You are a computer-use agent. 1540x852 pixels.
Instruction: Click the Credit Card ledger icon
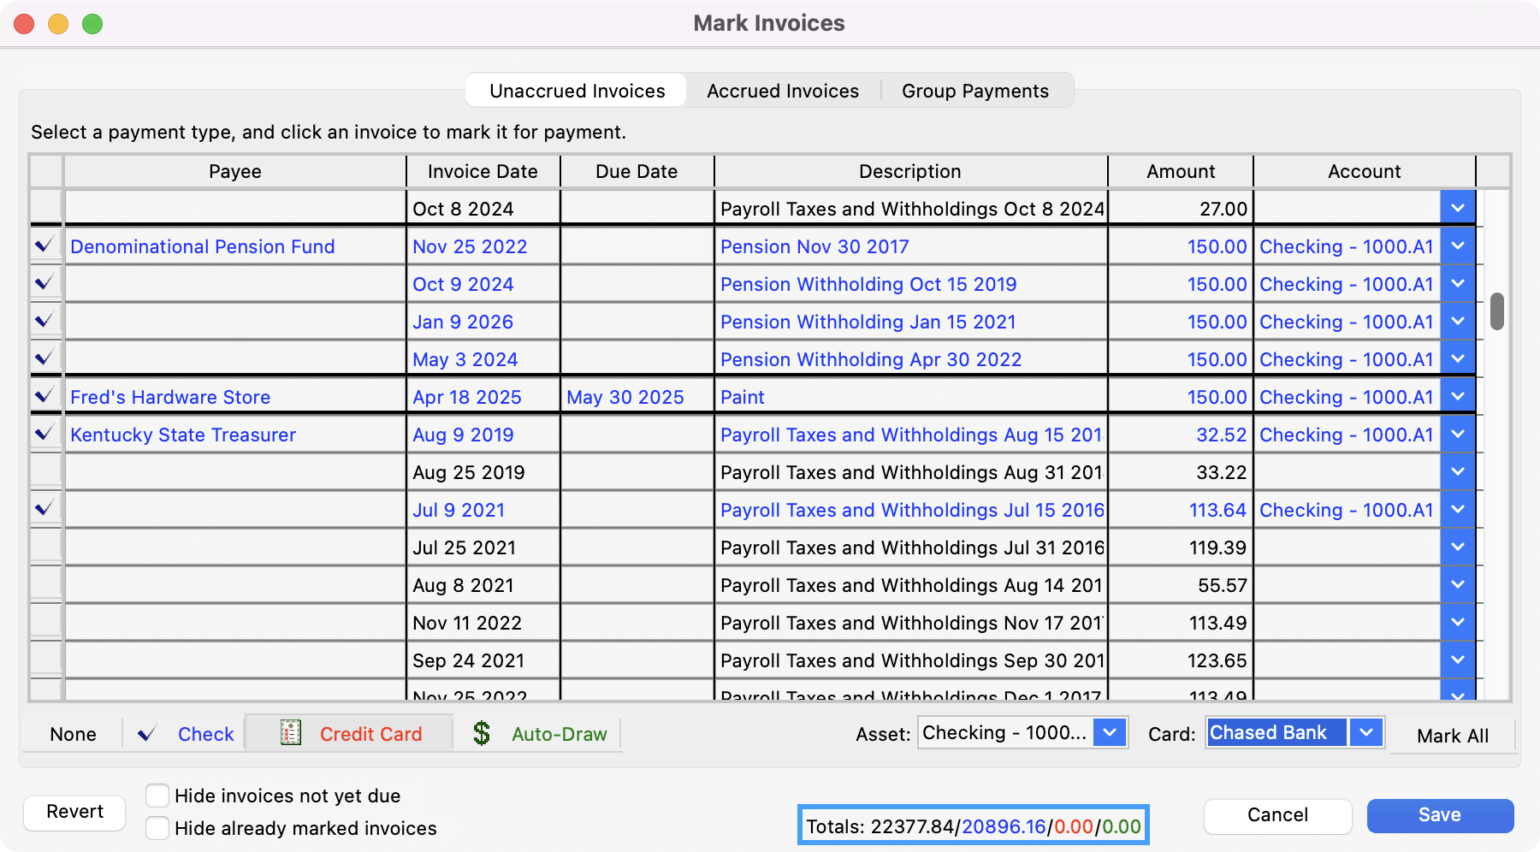pos(291,733)
